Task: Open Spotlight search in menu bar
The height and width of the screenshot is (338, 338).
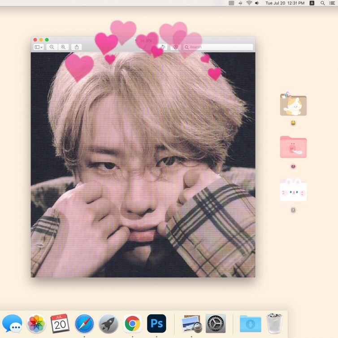Action: [x=322, y=3]
